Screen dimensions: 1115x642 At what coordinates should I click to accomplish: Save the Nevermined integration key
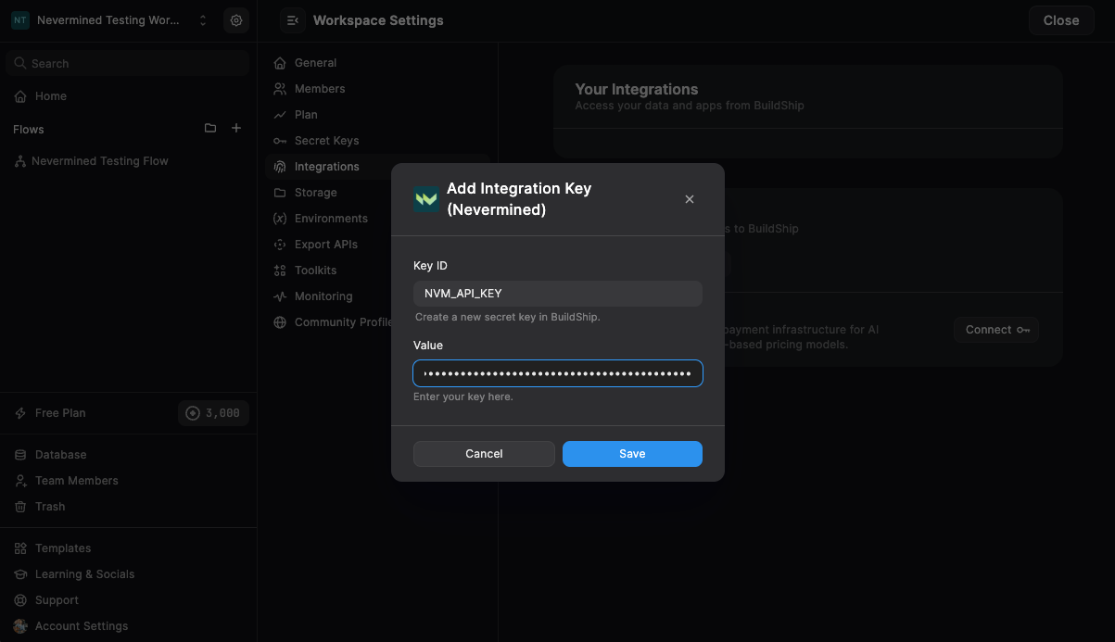632,453
